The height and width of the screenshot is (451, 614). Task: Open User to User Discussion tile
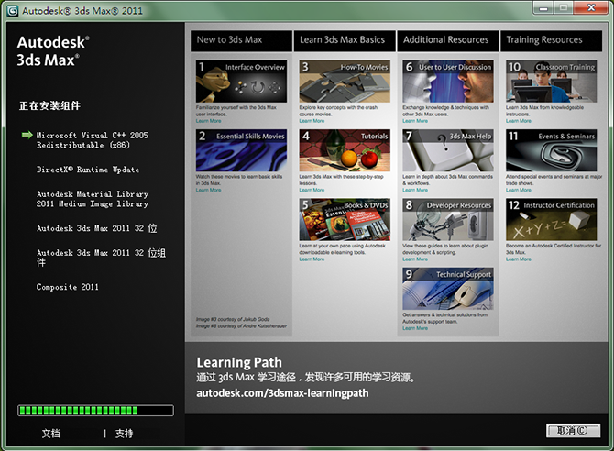[x=448, y=81]
